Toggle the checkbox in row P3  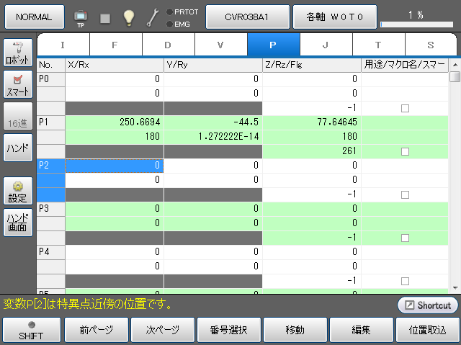[405, 238]
